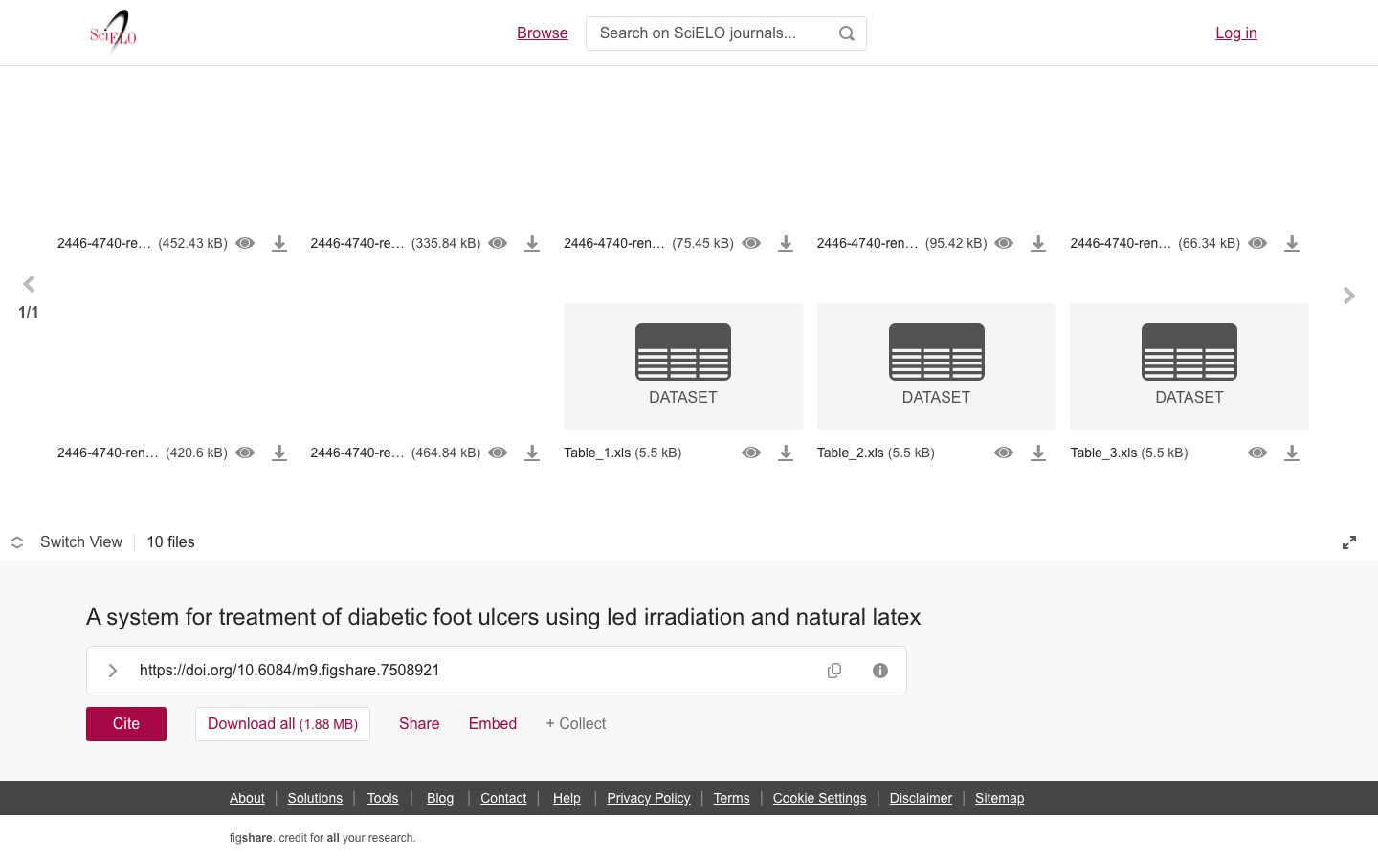Open Cookie Settings footer link

point(820,798)
